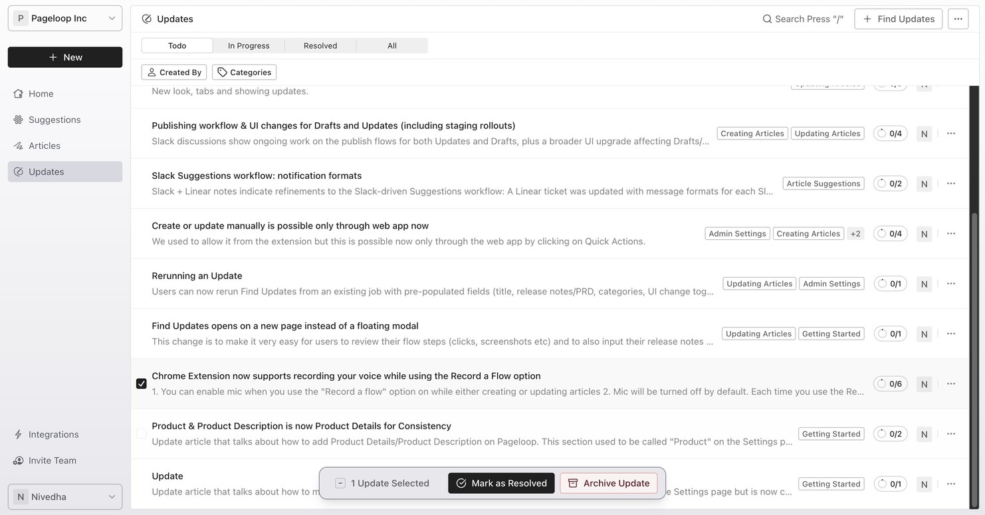985x515 pixels.
Task: Open more options for Find Updates opens row
Action: 951,334
